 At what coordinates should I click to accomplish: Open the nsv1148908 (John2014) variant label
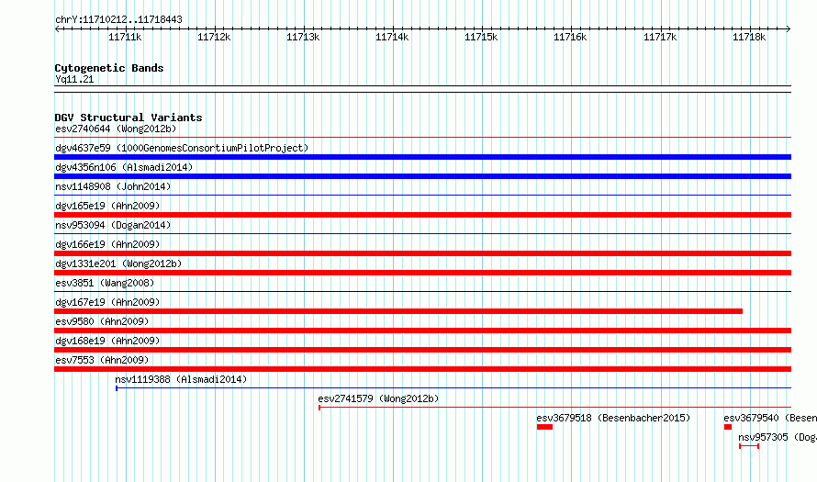pyautogui.click(x=113, y=186)
